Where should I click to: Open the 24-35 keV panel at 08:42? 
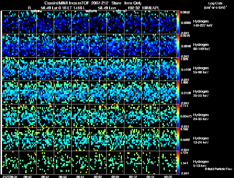tap(28, 116)
